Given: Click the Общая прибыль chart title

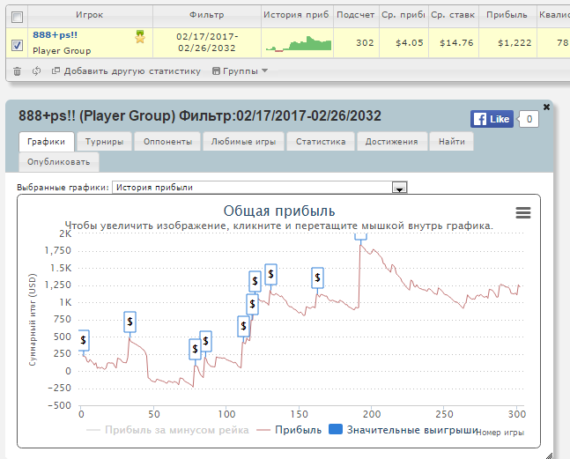Looking at the screenshot, I should 279,211.
